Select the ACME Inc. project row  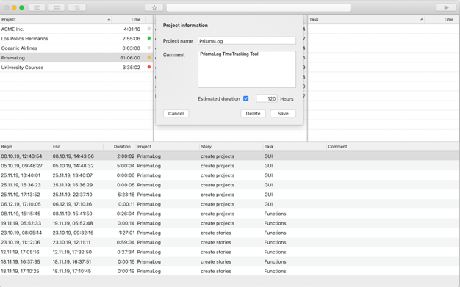tap(76, 29)
